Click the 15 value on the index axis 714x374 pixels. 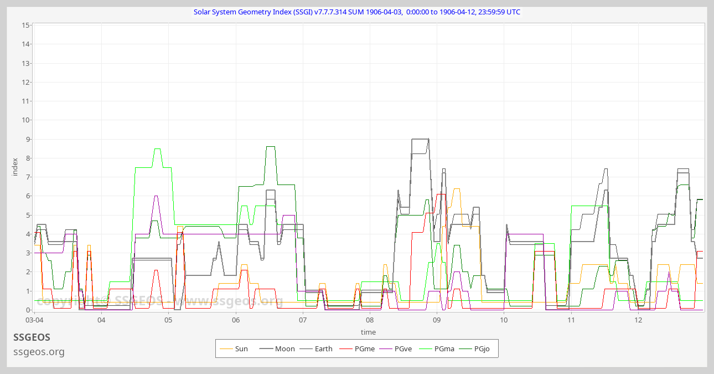(25, 25)
